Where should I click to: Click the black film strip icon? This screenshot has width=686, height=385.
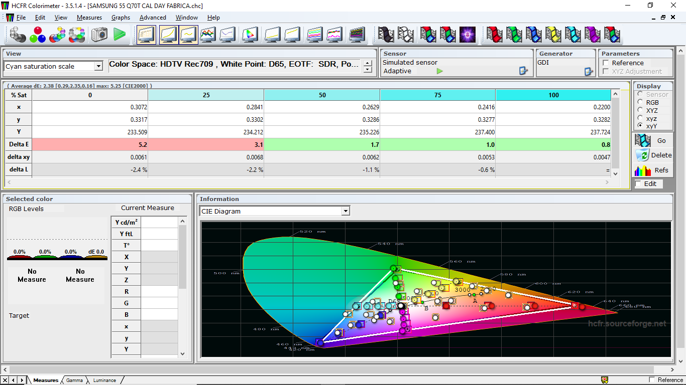click(386, 35)
